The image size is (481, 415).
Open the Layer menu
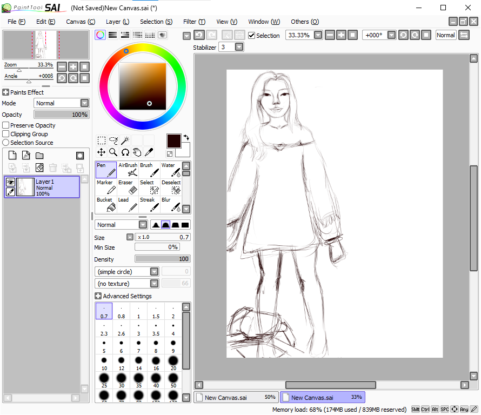click(117, 22)
